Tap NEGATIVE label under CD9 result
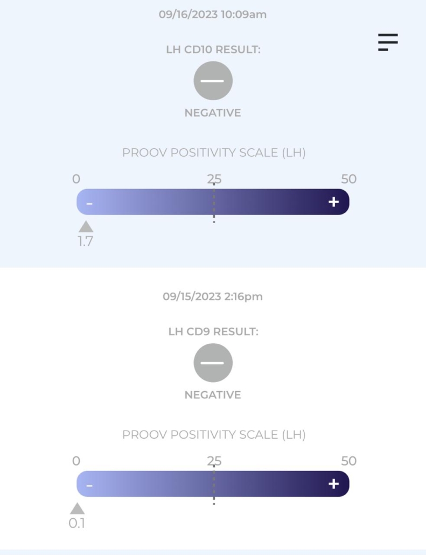Viewport: 426px width, 555px height. 213,395
